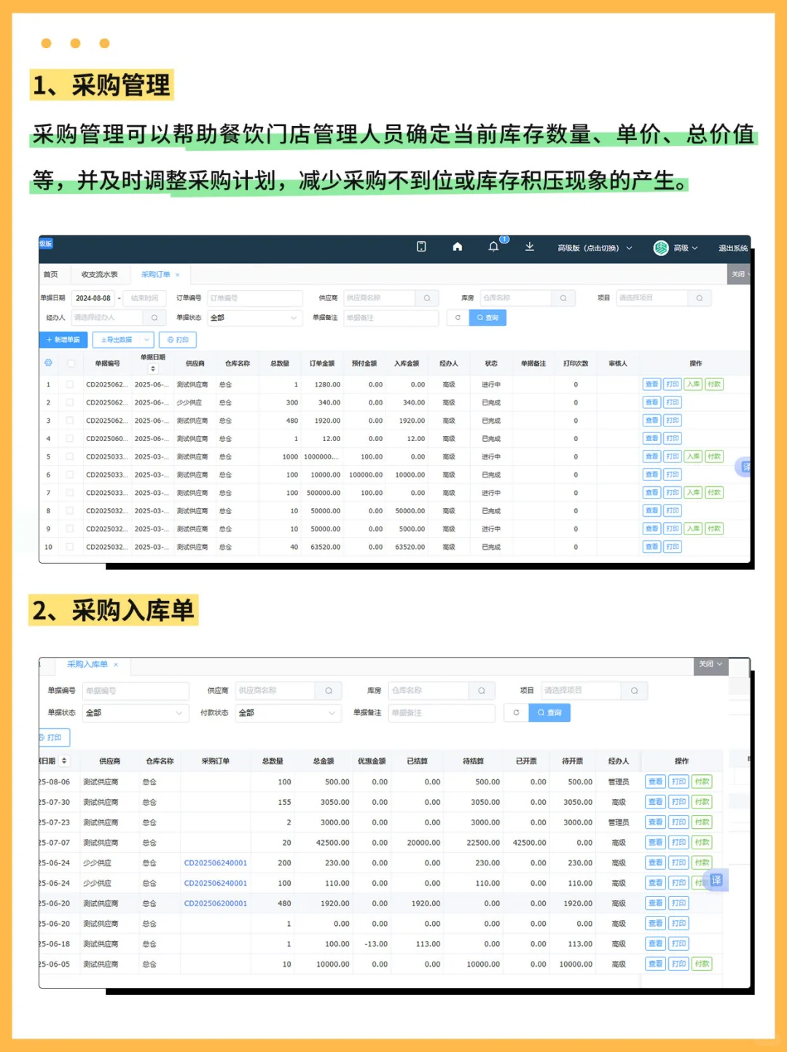The height and width of the screenshot is (1052, 787).
Task: Click the supplier name search magnifier icon
Action: (426, 297)
